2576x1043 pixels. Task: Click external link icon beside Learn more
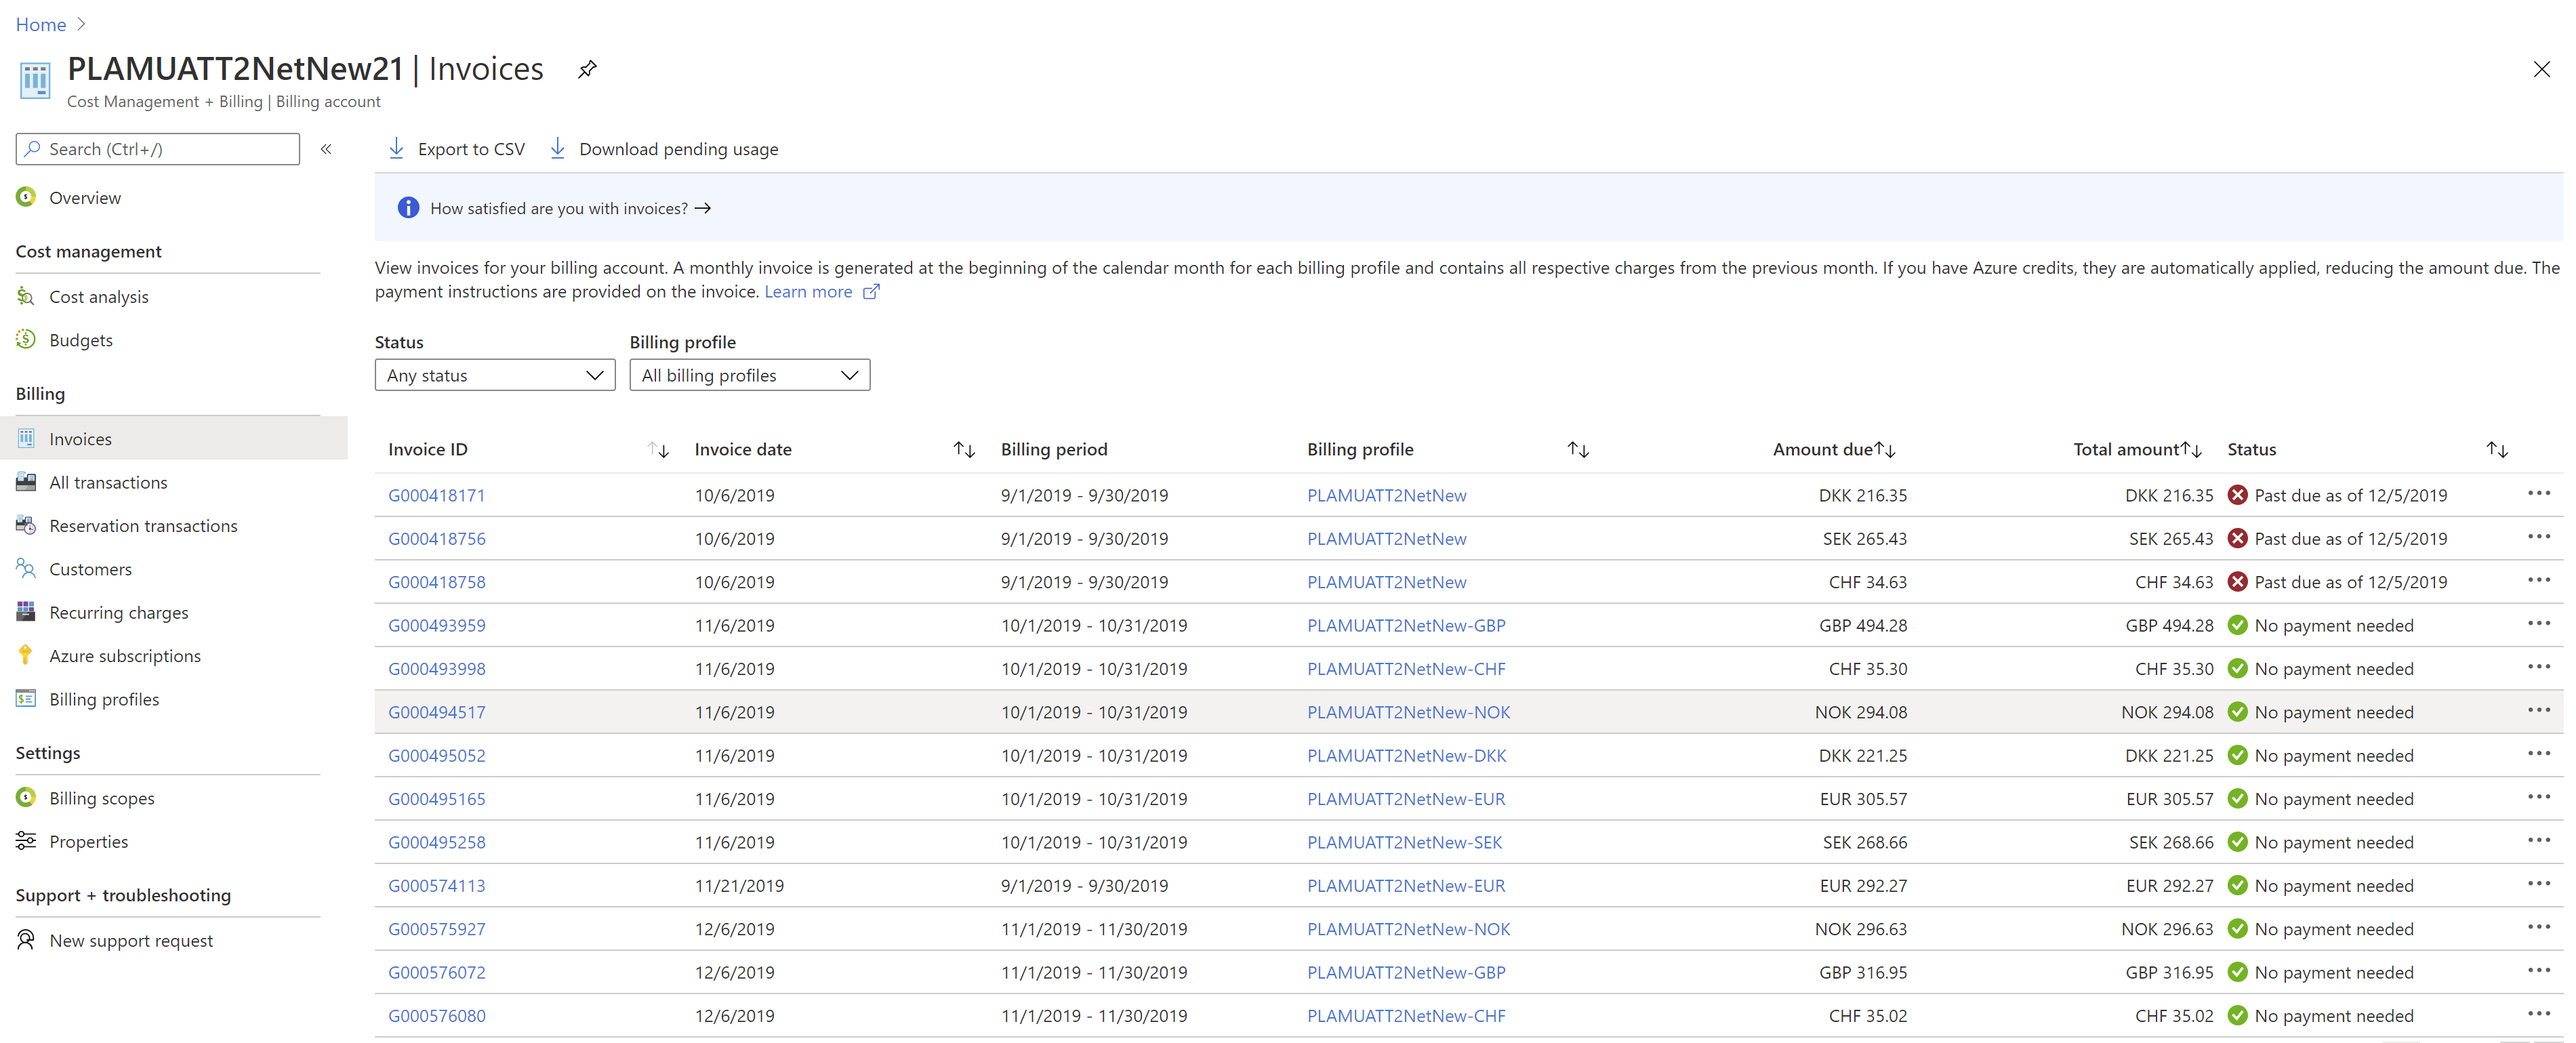tap(871, 292)
